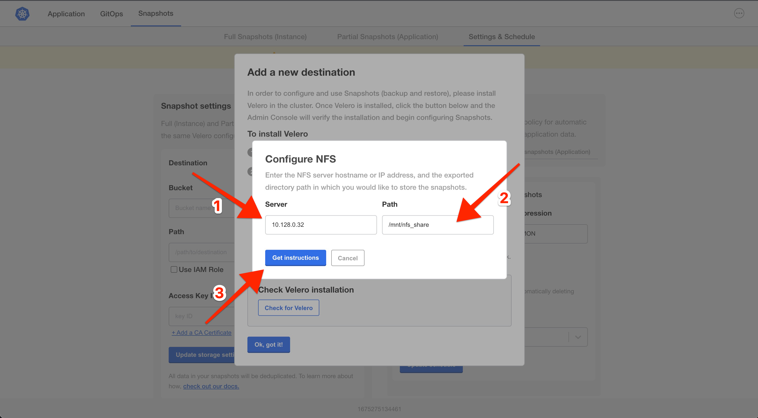Click the Server field containing 10.128.0.32
758x418 pixels.
click(321, 225)
